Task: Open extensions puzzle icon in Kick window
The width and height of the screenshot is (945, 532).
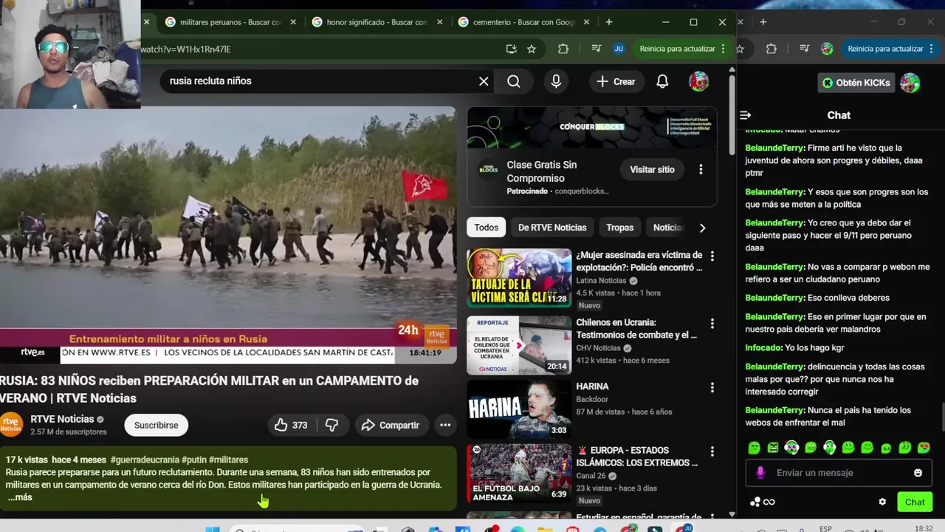Action: pyautogui.click(x=771, y=49)
